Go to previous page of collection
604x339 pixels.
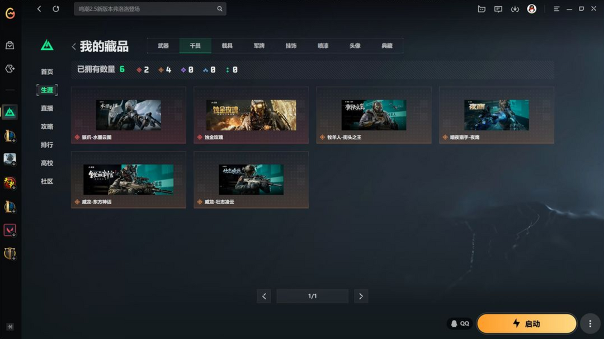coord(264,296)
